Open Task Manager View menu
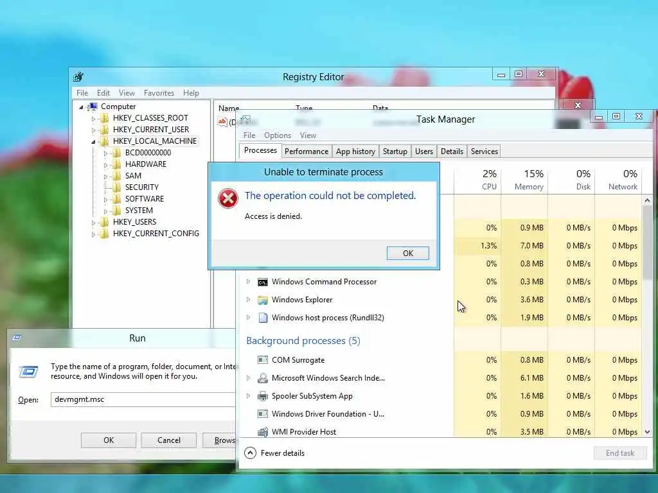658x493 pixels. [x=308, y=135]
